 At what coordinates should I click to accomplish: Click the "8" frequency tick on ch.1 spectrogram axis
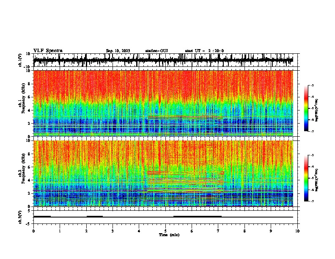point(29,84)
